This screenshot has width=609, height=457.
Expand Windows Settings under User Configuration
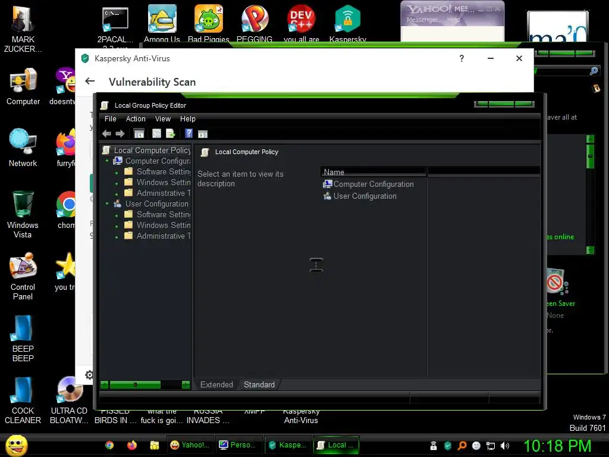[117, 226]
